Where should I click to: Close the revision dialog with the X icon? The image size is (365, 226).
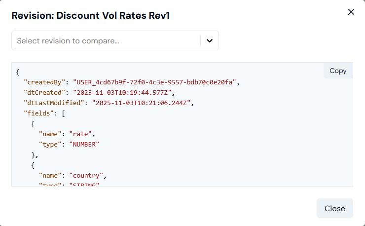[x=351, y=12]
